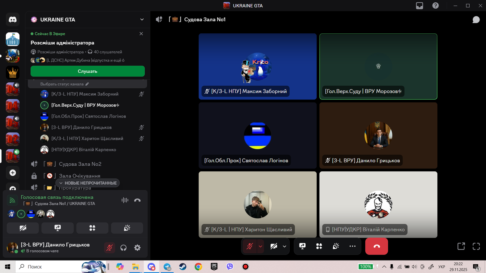Start an activity from the call control bar
Screen dimensions: 486x273
click(x=319, y=246)
